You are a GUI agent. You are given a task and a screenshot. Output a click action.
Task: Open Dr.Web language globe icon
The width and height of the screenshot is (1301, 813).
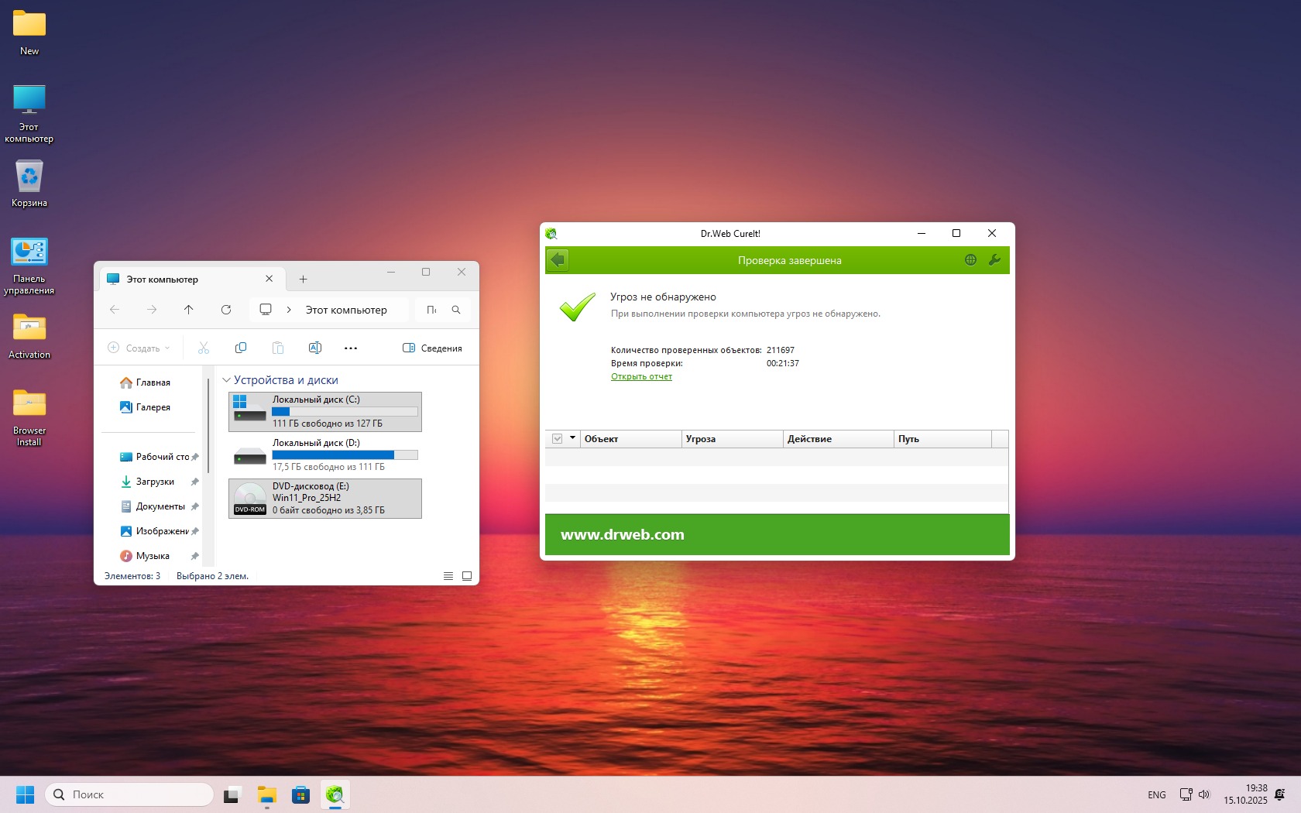(x=970, y=260)
